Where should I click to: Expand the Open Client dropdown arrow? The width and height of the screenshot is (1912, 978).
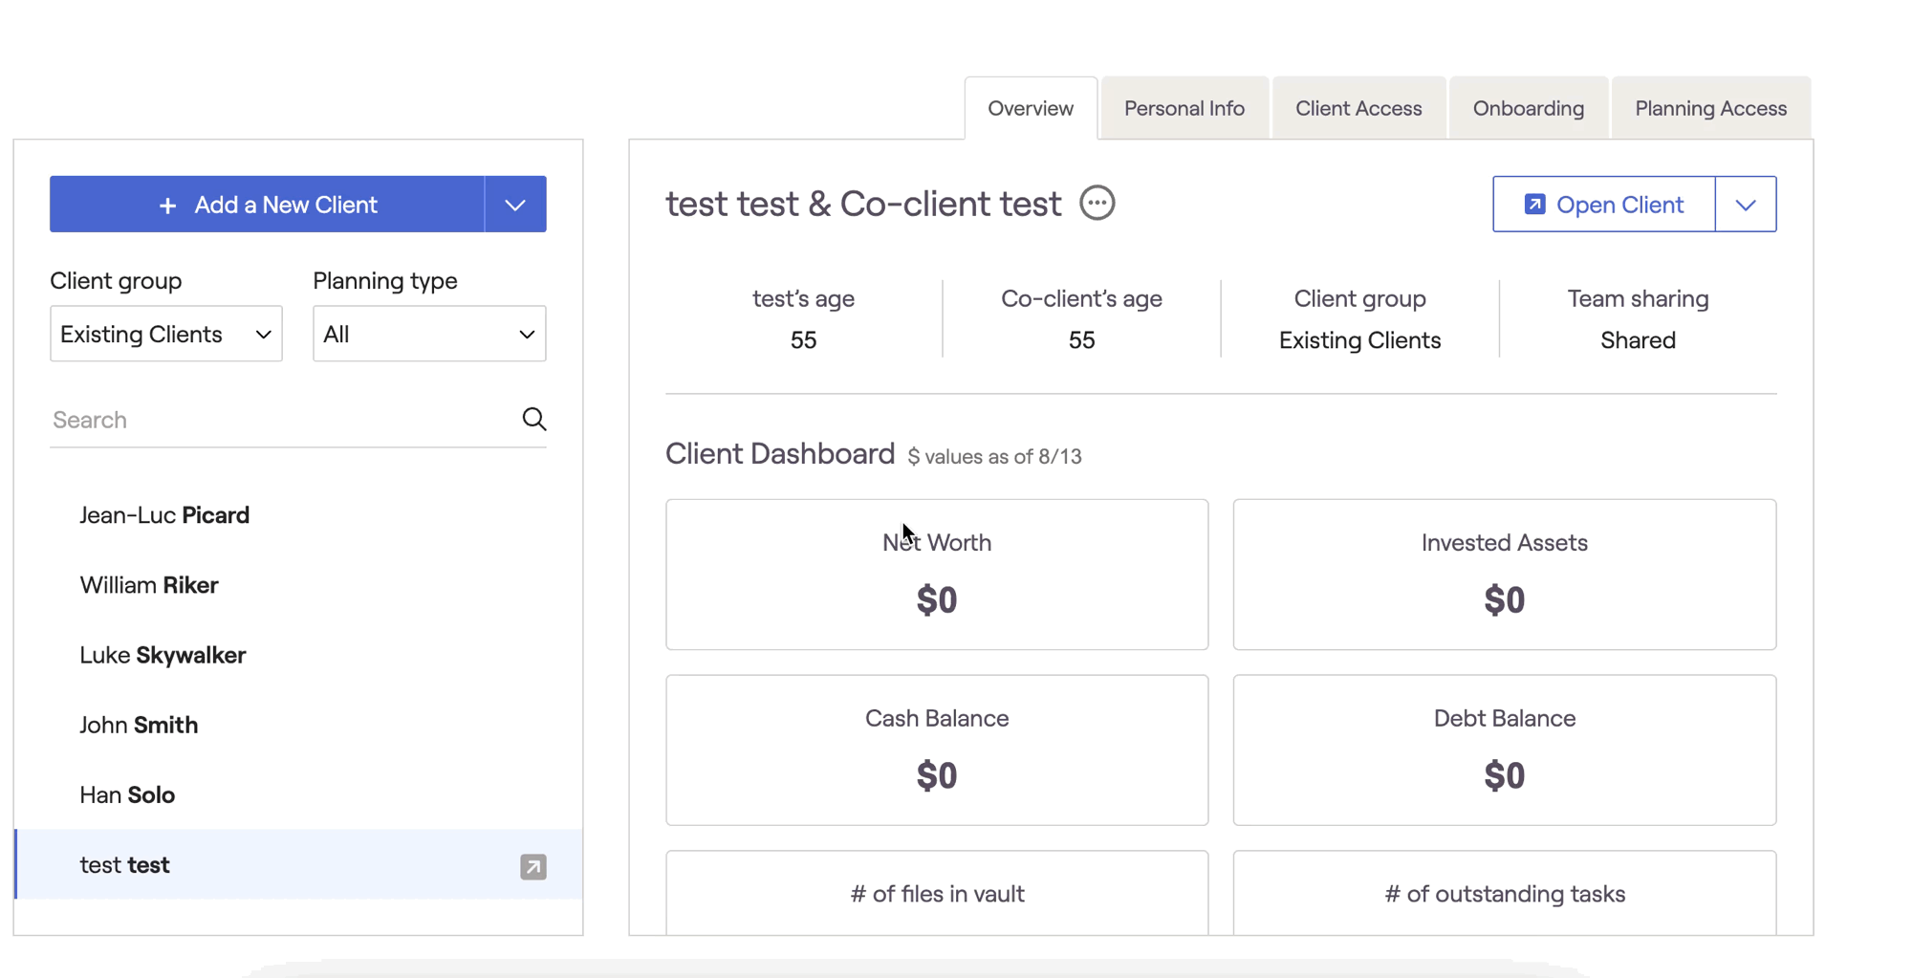(x=1746, y=204)
